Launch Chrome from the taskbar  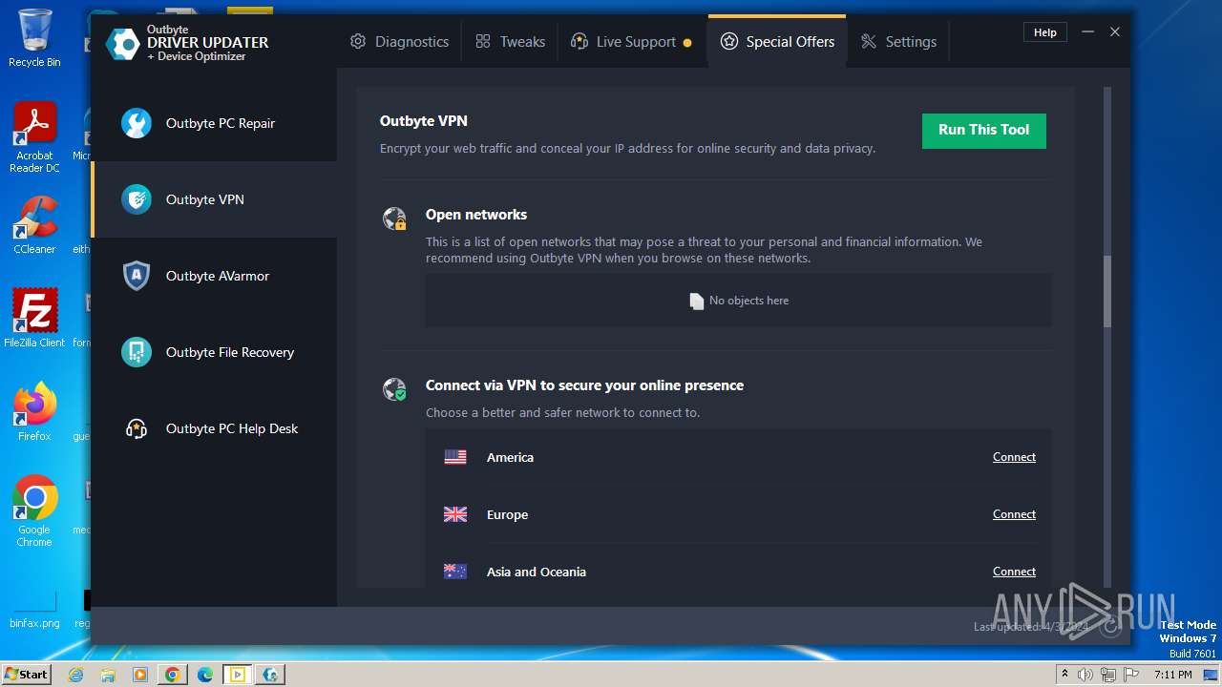173,675
